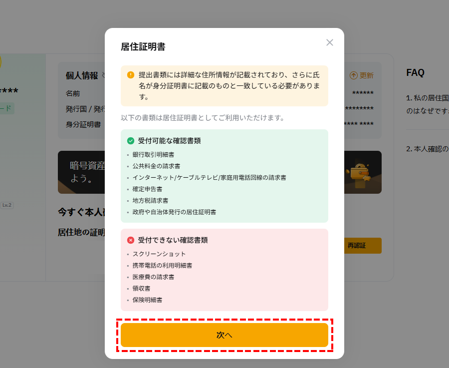
Task: Click the 受付可能な確認書類 heading
Action: coord(169,141)
